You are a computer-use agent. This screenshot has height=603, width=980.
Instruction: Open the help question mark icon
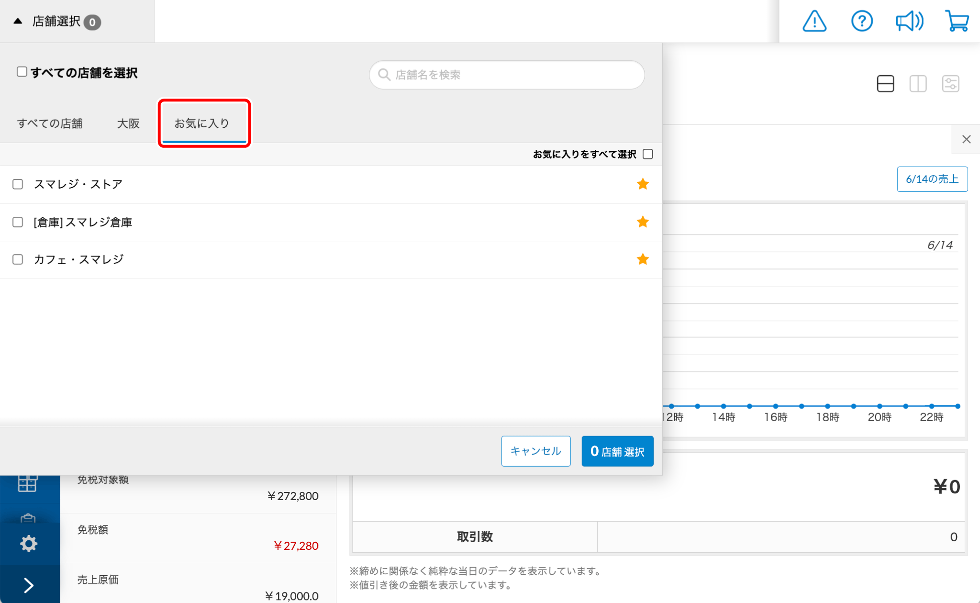[x=862, y=22]
